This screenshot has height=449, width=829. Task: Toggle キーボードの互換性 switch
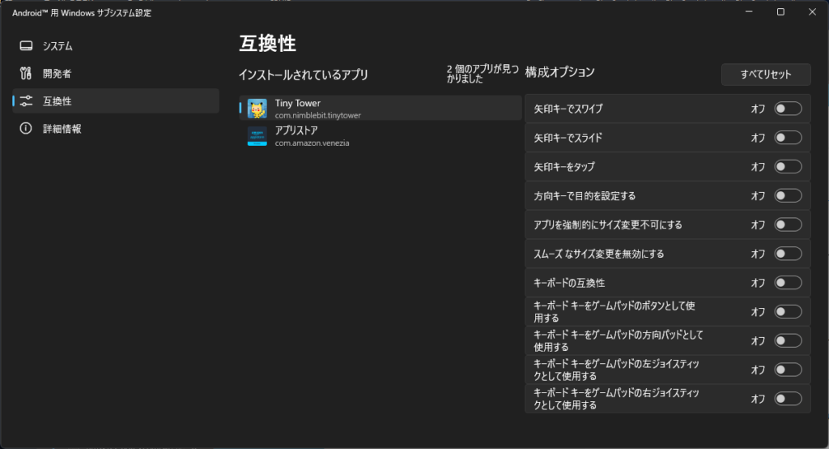(788, 283)
